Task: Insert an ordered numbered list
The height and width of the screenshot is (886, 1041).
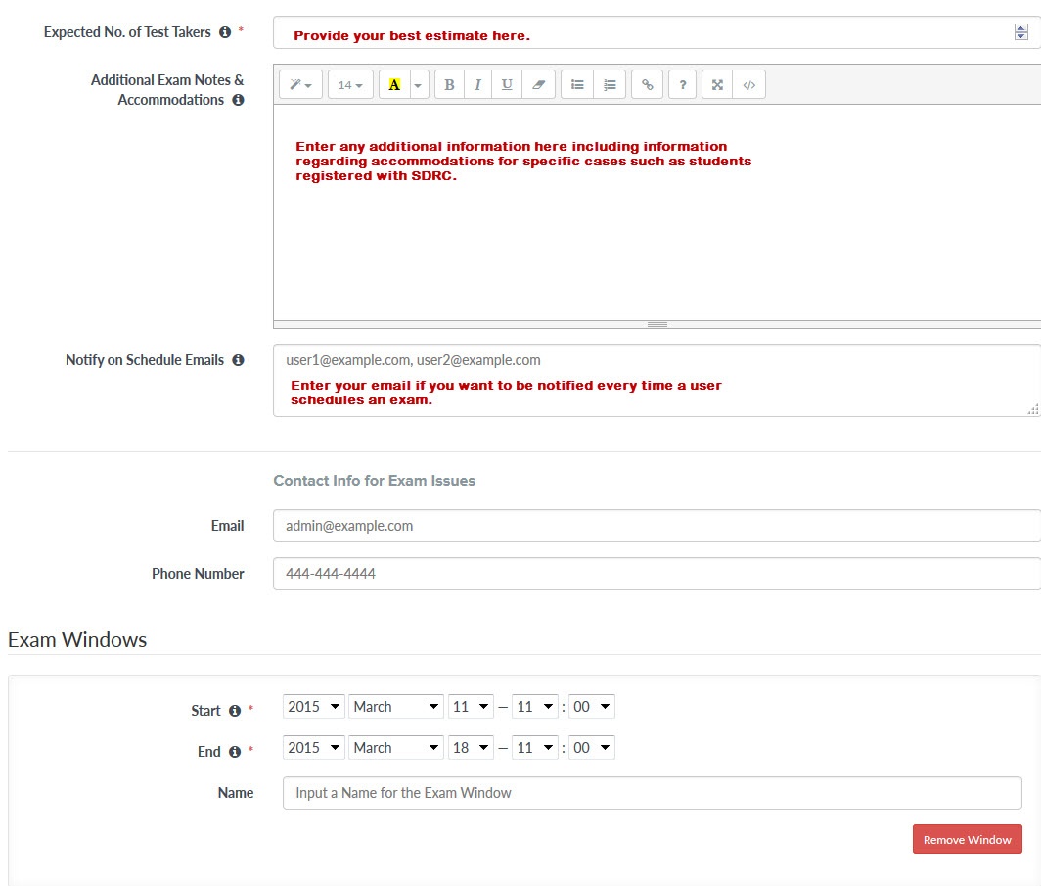Action: (610, 85)
